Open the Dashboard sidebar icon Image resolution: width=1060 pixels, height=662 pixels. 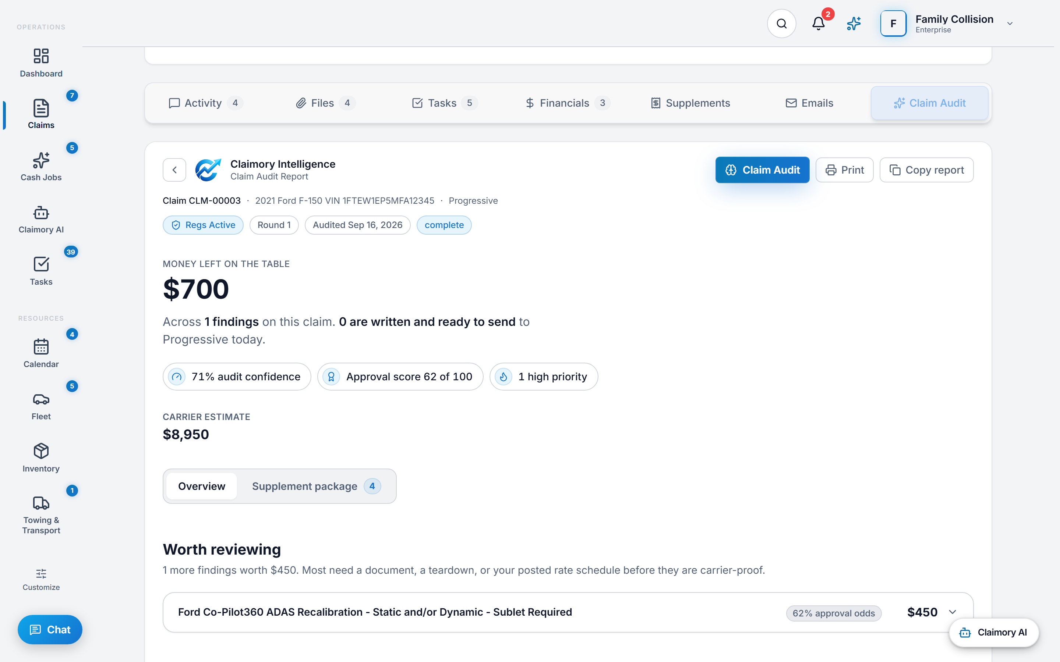(x=41, y=56)
